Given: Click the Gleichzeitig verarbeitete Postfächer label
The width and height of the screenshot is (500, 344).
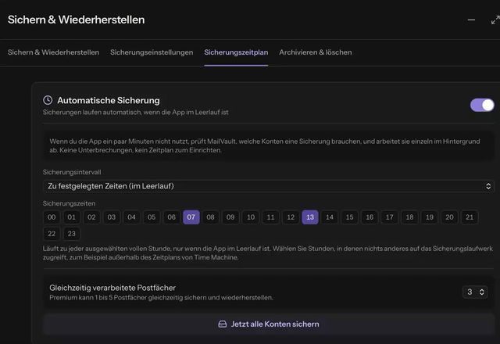Looking at the screenshot, I should click(112, 288).
